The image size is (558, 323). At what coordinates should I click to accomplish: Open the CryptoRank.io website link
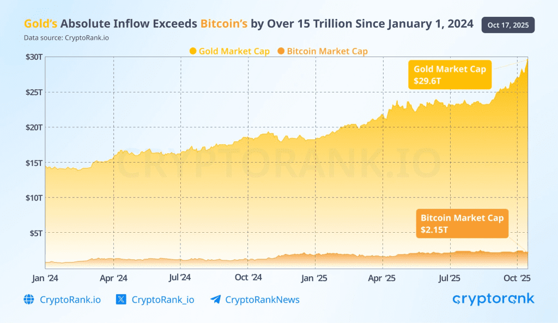tap(70, 300)
